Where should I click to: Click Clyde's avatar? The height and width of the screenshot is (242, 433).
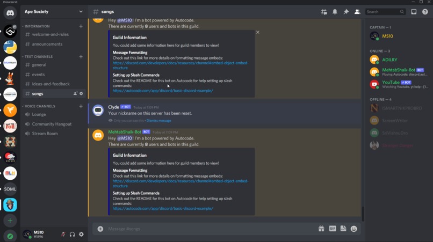[x=98, y=111]
